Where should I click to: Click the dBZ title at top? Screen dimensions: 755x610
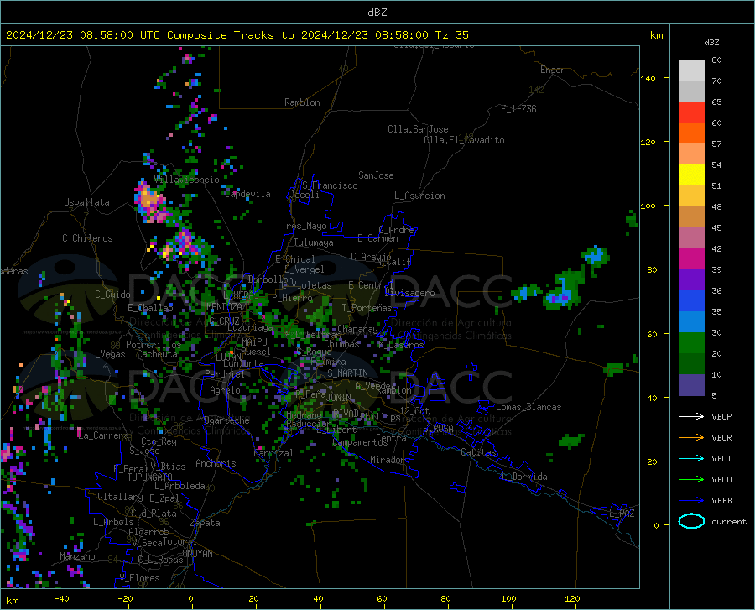click(377, 13)
